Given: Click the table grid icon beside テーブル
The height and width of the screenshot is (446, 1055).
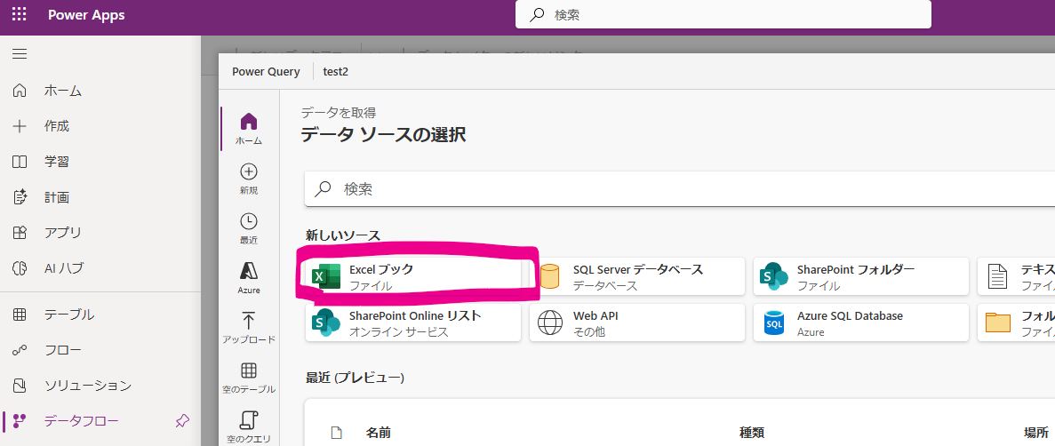Looking at the screenshot, I should 20,315.
